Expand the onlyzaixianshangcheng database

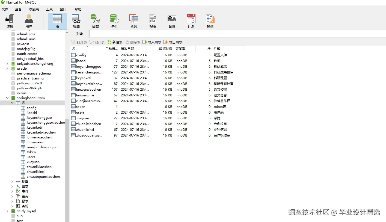(7, 64)
